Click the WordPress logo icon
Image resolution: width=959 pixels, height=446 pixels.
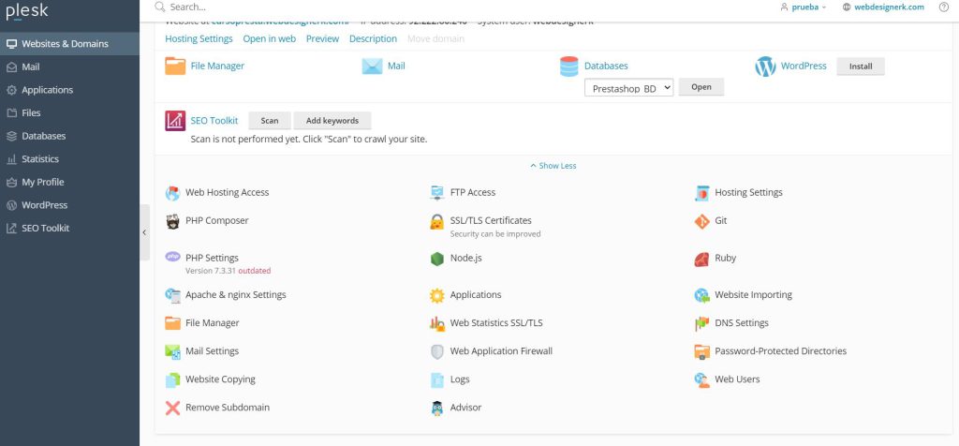coord(766,67)
